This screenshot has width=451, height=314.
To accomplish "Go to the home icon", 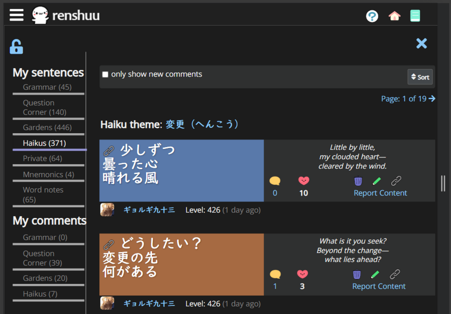I will point(394,16).
